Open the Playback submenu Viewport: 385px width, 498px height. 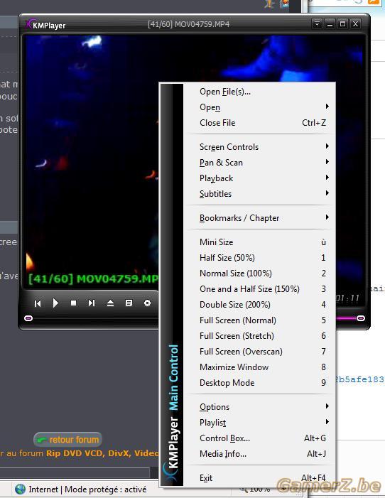click(x=259, y=178)
